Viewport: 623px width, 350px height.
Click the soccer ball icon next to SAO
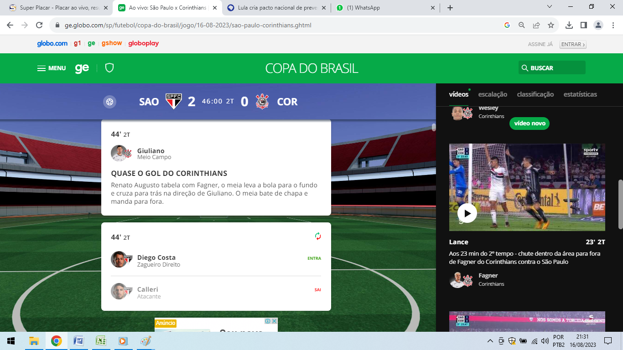coord(109,102)
